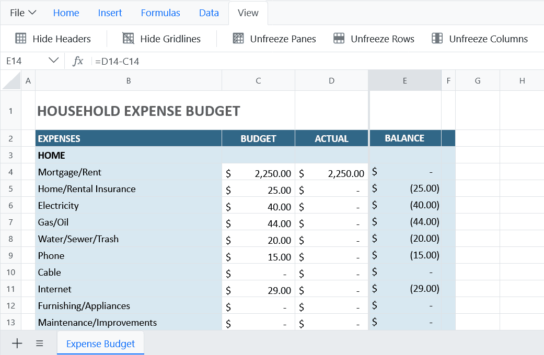Click the Cable cell
Screen dimensions: 544x355
click(x=129, y=272)
